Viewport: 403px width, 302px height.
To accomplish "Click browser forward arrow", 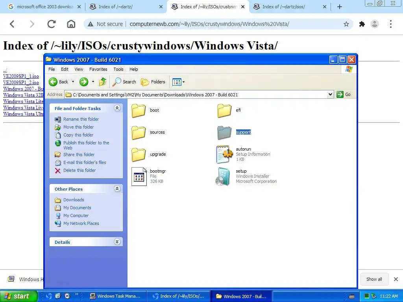I will (x=32, y=24).
